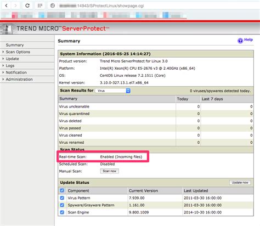The image size is (260, 226).
Task: Select Logs in the sidebar menu
Action: tap(10, 66)
